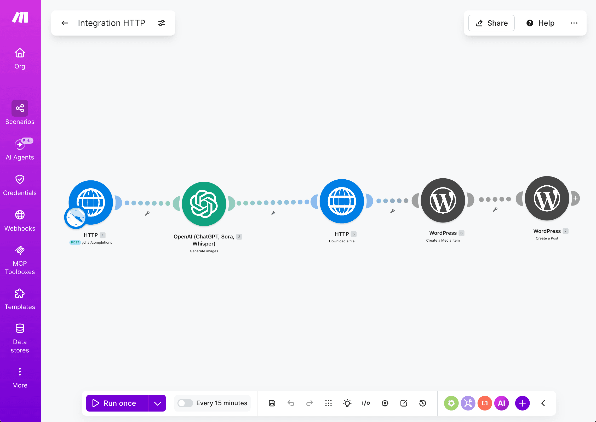Open the Data stores section
596x422 pixels.
coord(20,339)
